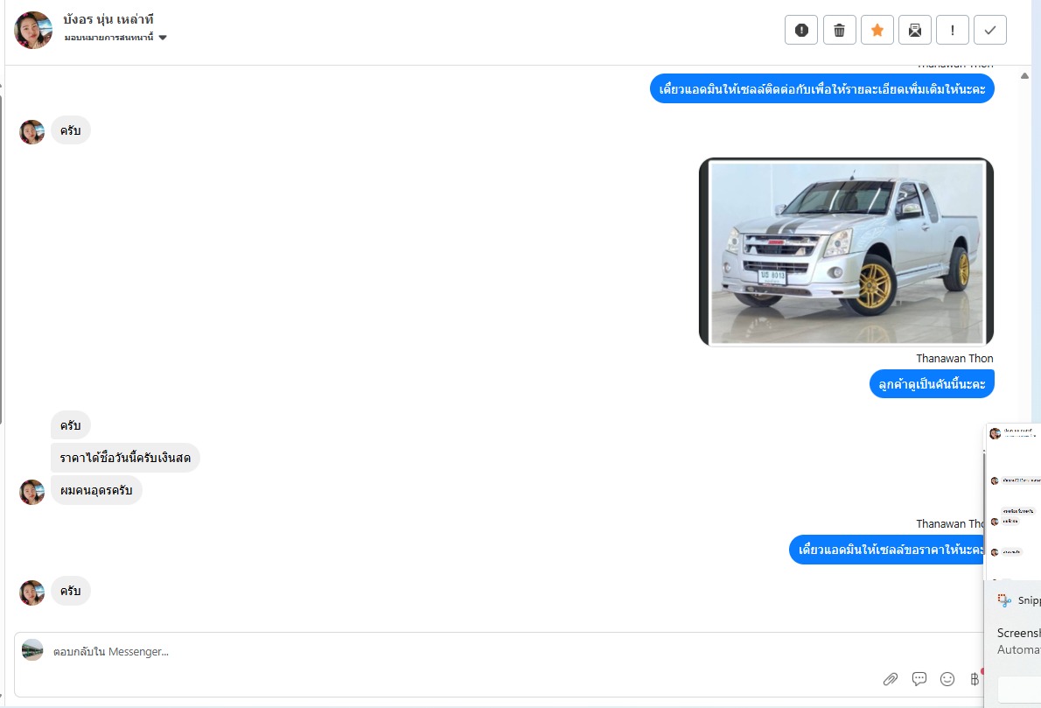The width and height of the screenshot is (1041, 708).
Task: Click customer avatar beside the first ครับ message
Action: click(31, 132)
